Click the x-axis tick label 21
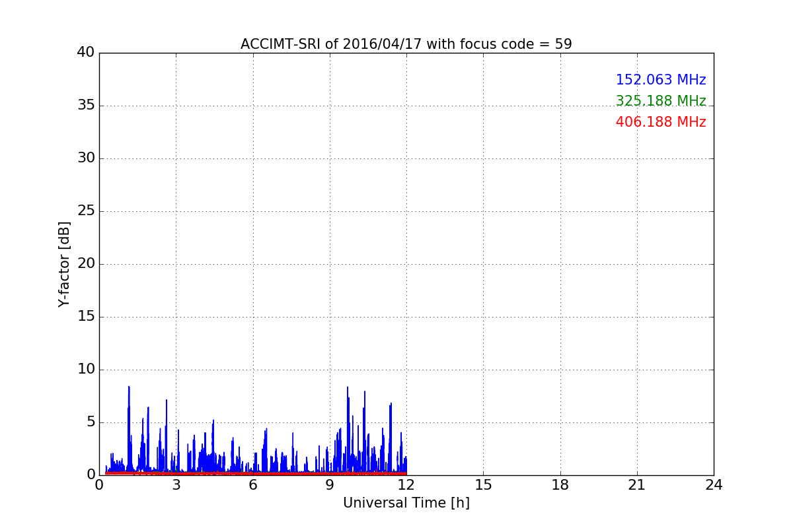This screenshot has height=528, width=793. point(637,485)
